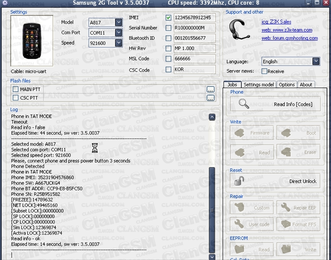Click the Boot write chip icon

286,133
